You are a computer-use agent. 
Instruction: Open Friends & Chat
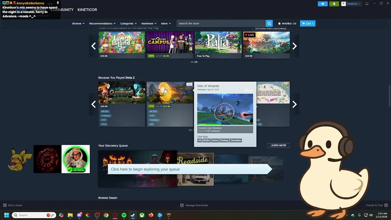(377, 205)
